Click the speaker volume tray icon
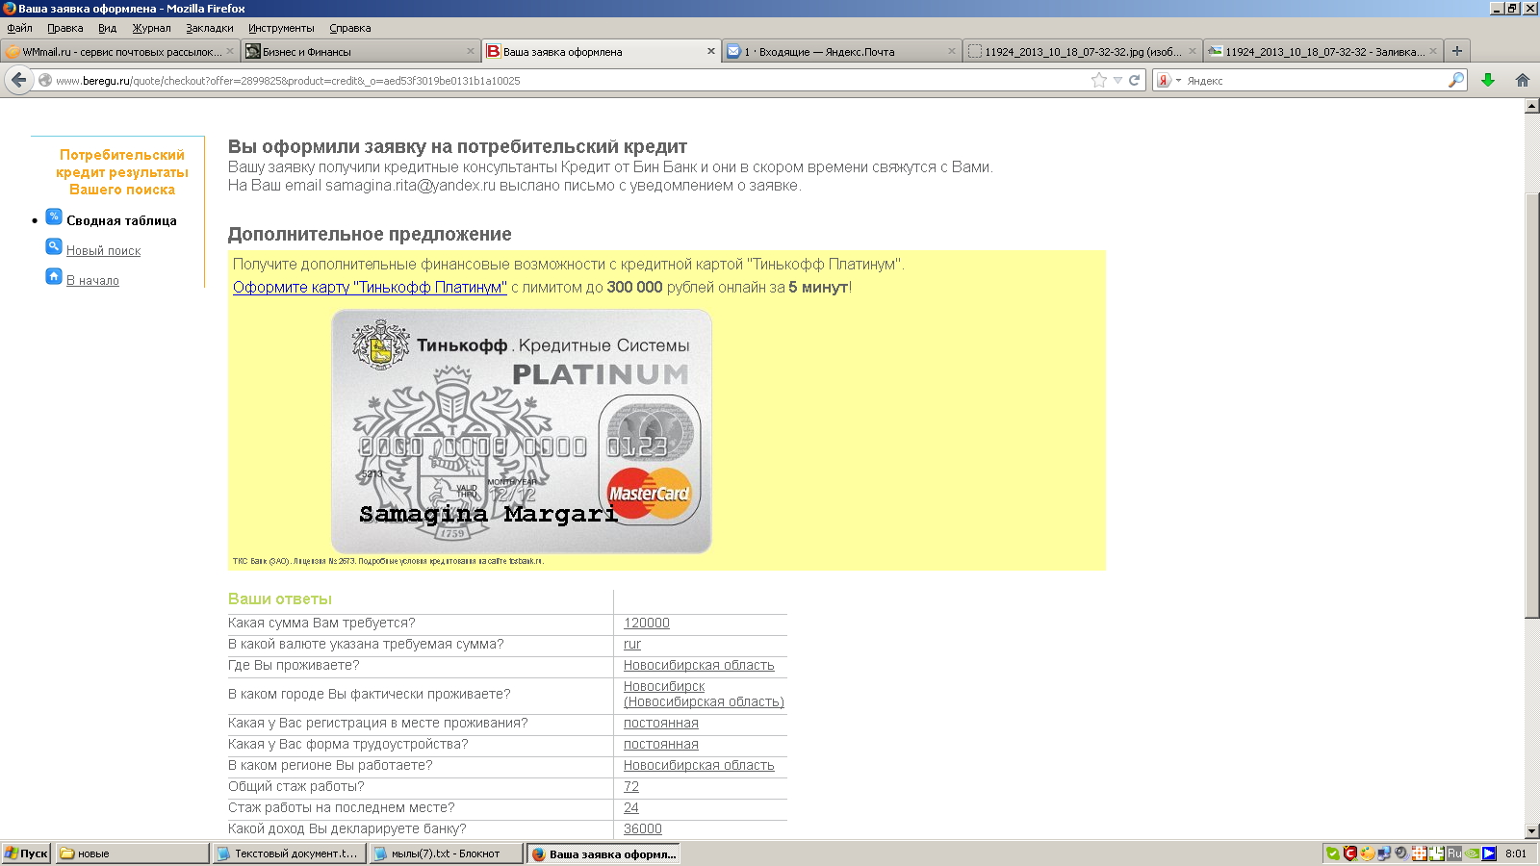Image resolution: width=1540 pixels, height=866 pixels. coord(1401,853)
